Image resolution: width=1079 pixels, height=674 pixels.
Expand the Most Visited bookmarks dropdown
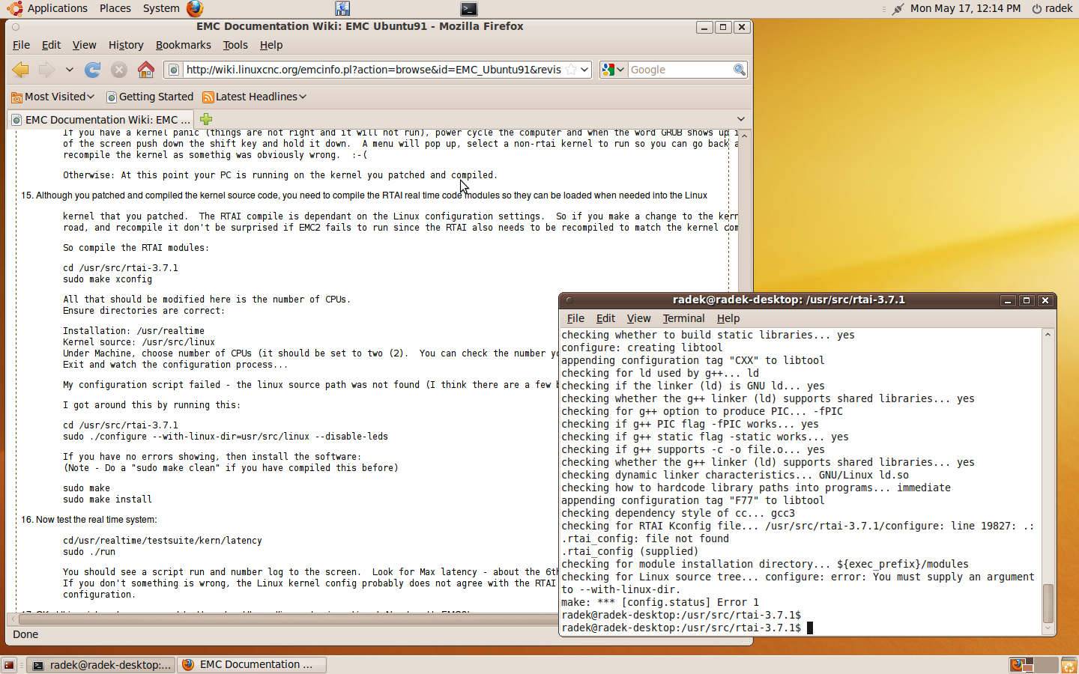[x=52, y=97]
